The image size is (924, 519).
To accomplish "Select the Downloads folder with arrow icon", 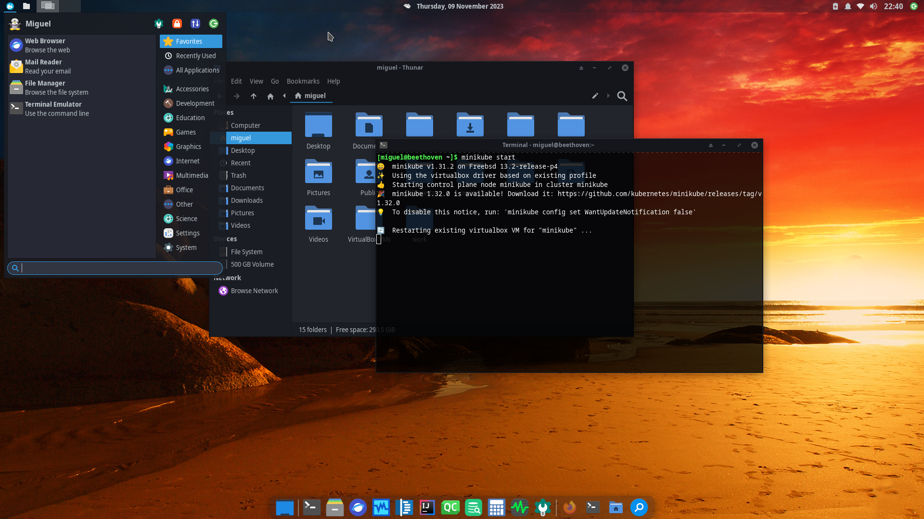I will (470, 125).
